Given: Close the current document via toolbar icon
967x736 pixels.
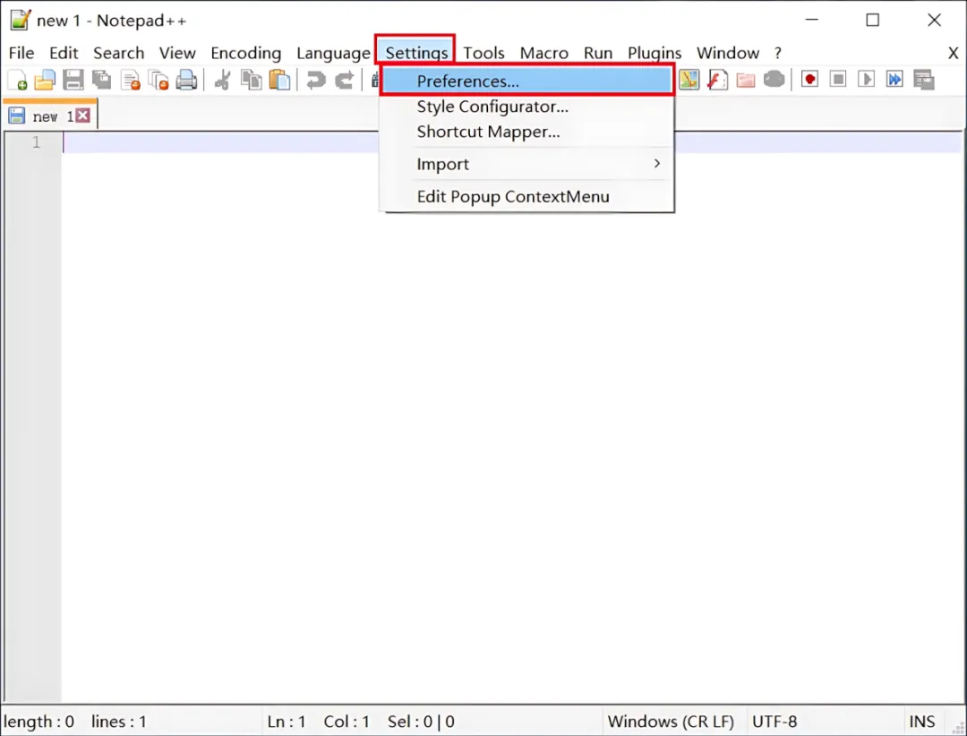Looking at the screenshot, I should point(130,80).
